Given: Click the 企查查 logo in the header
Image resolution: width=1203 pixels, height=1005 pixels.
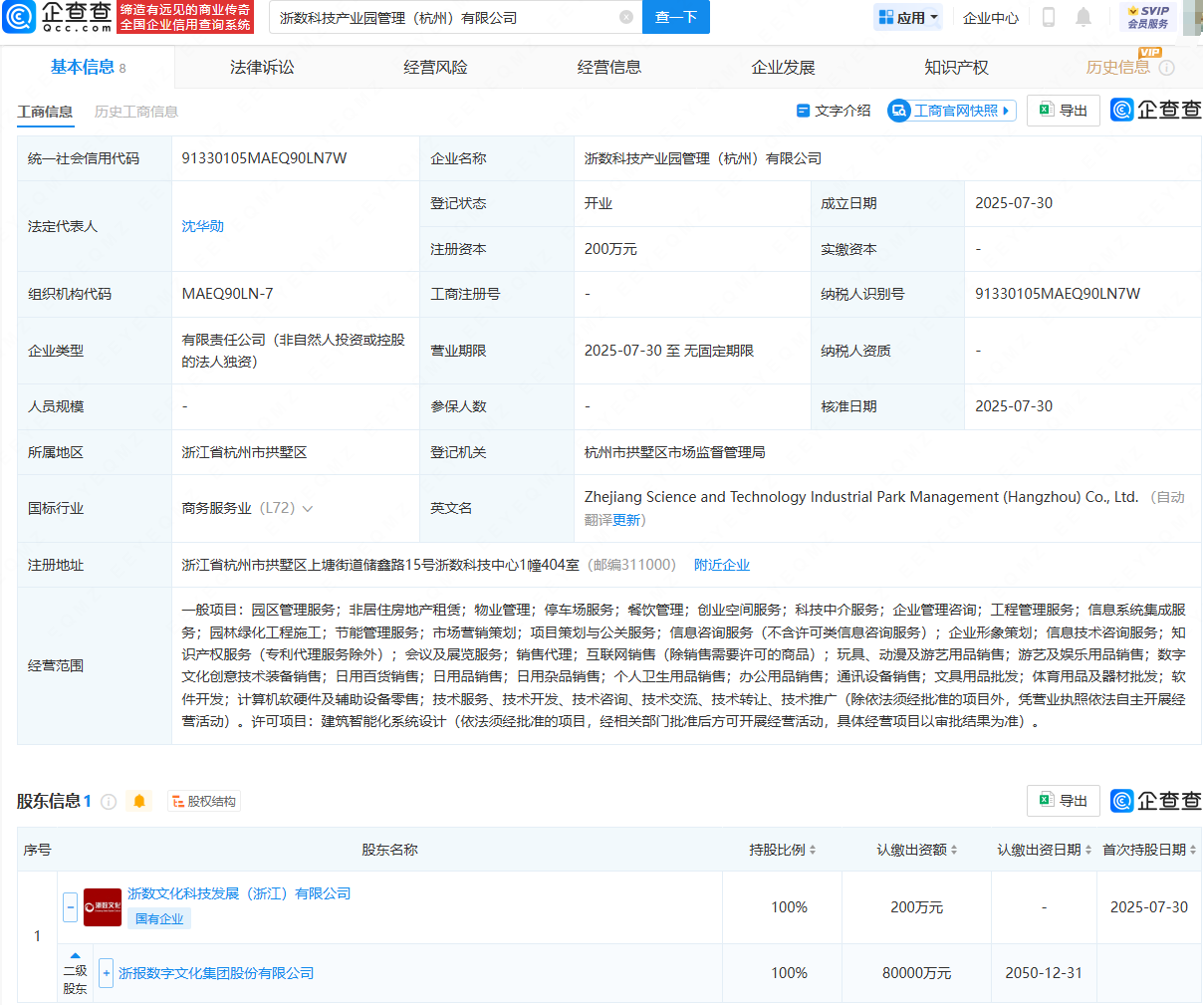Looking at the screenshot, I should pyautogui.click(x=58, y=17).
